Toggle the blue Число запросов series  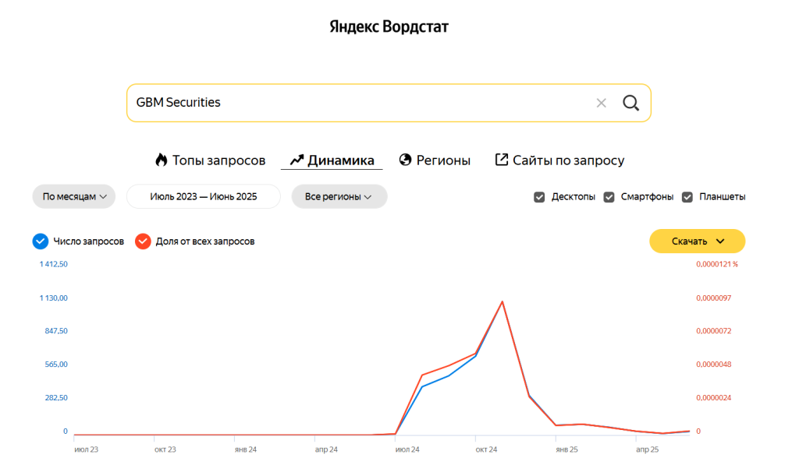(x=41, y=241)
